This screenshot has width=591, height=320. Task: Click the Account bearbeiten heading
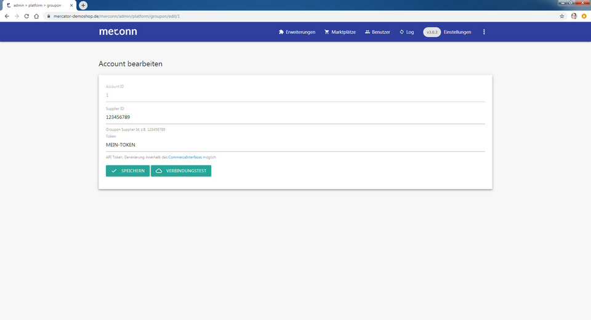(x=131, y=64)
